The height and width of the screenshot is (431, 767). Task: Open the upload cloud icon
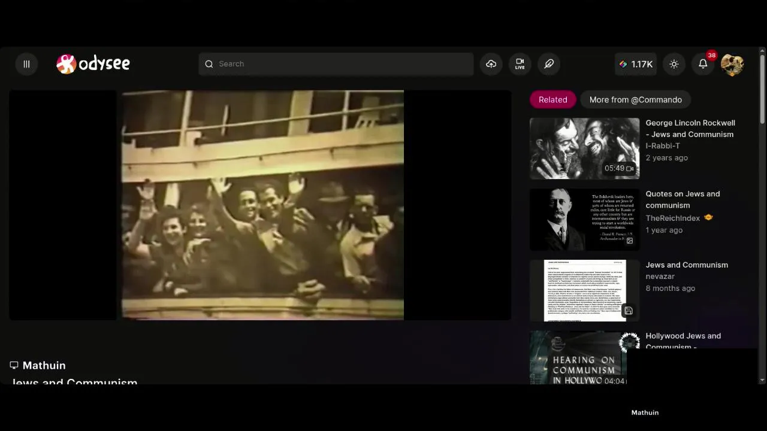491,64
